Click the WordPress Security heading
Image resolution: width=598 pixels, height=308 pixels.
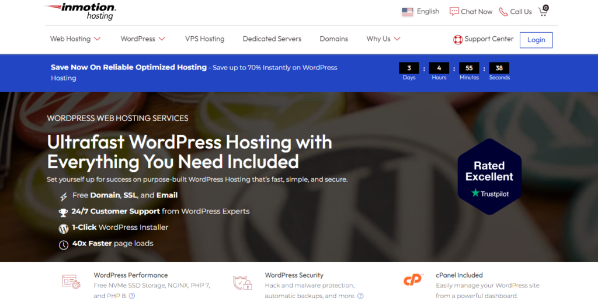pos(294,275)
